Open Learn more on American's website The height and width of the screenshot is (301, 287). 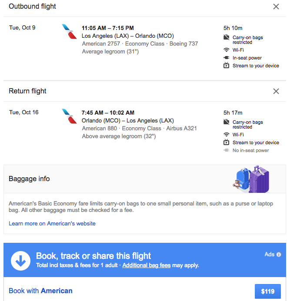click(52, 223)
